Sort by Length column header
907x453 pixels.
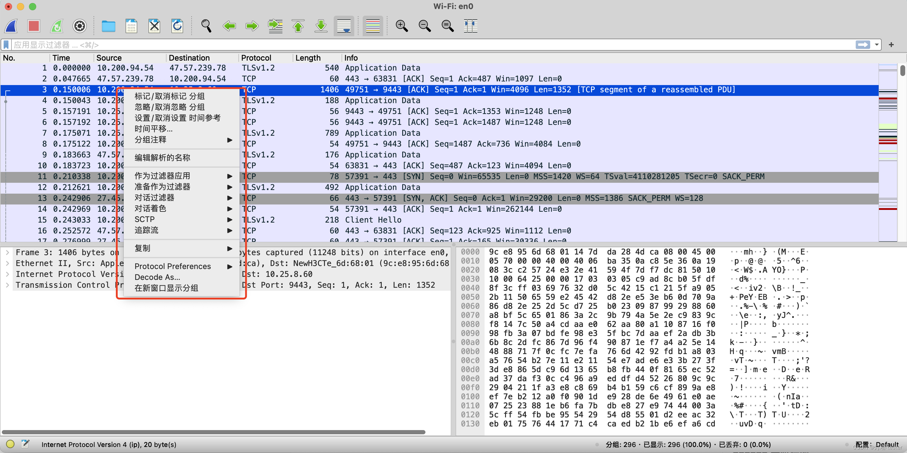(x=317, y=58)
